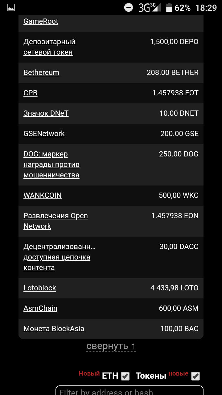This screenshot has width=222, height=395.
Task: Open the WANKCOIN token link
Action: [x=43, y=195]
